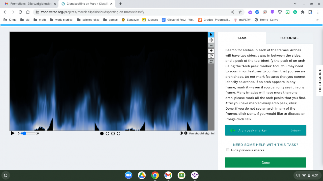Close the Promotions Gmail tab
Image resolution: width=323 pixels, height=181 pixels.
click(x=55, y=4)
